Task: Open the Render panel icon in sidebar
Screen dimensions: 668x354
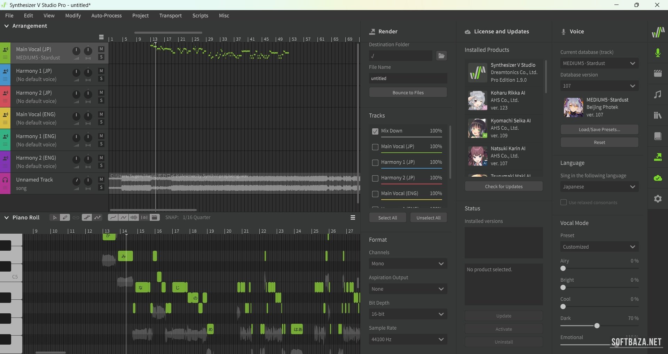Action: tap(658, 157)
